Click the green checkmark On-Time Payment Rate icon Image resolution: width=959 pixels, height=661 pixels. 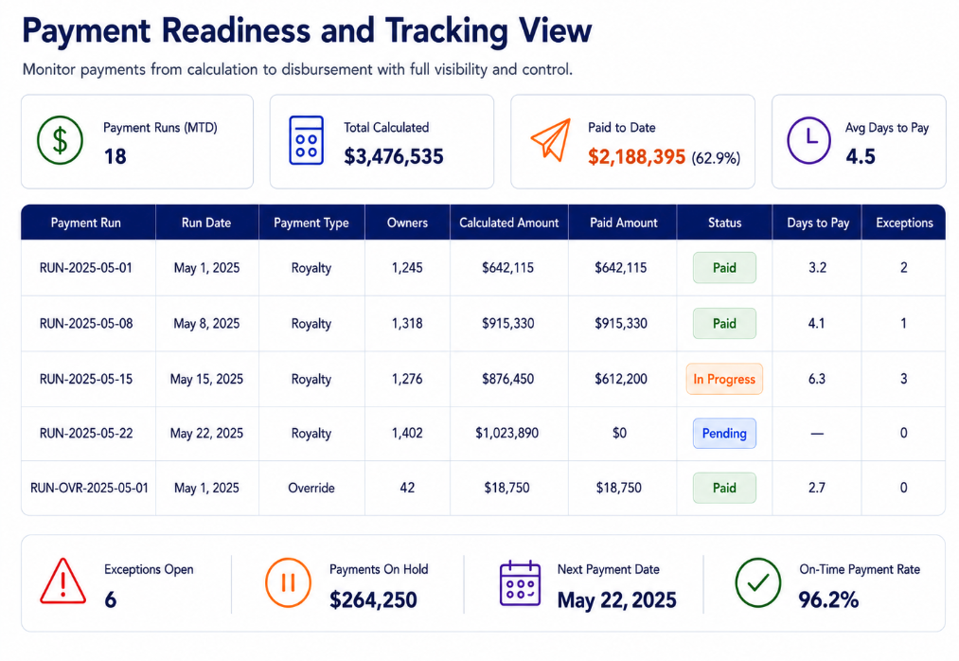(757, 582)
